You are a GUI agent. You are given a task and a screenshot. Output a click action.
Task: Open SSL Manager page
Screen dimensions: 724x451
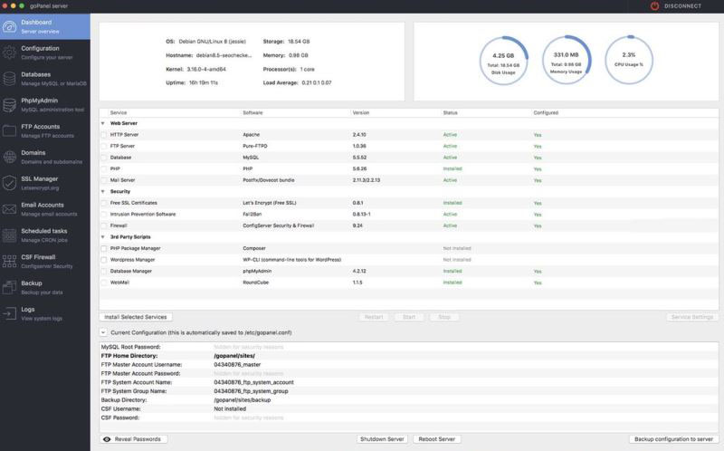(45, 183)
